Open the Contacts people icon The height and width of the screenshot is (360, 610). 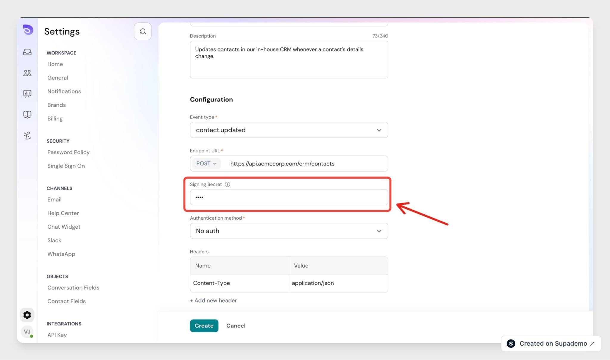[27, 73]
